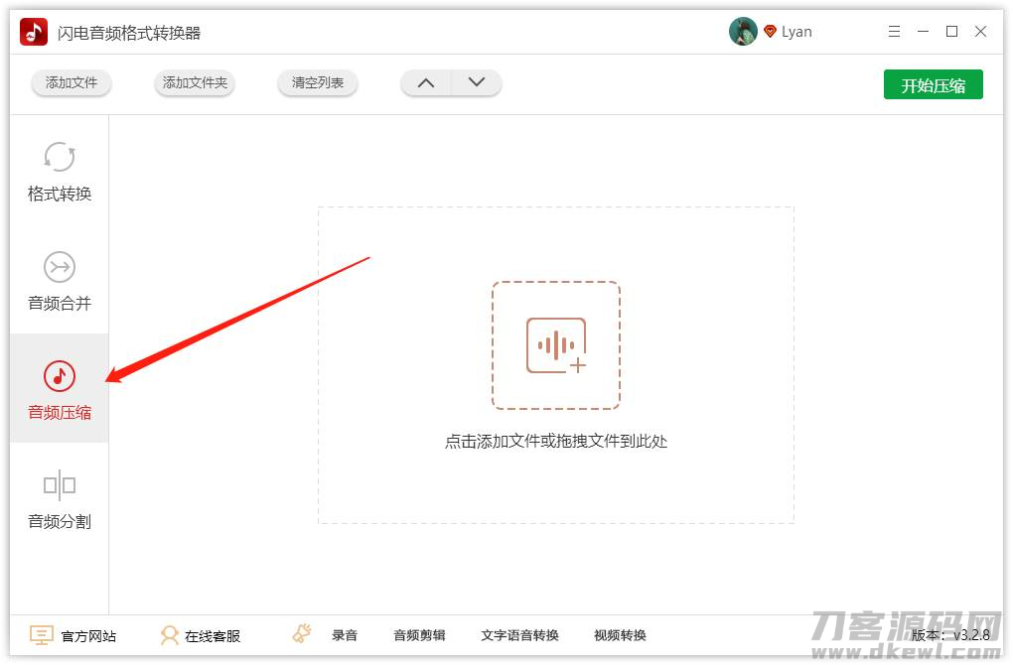Click 点击添加文件或拖拽文件到此处 text
1013x665 pixels.
[555, 442]
